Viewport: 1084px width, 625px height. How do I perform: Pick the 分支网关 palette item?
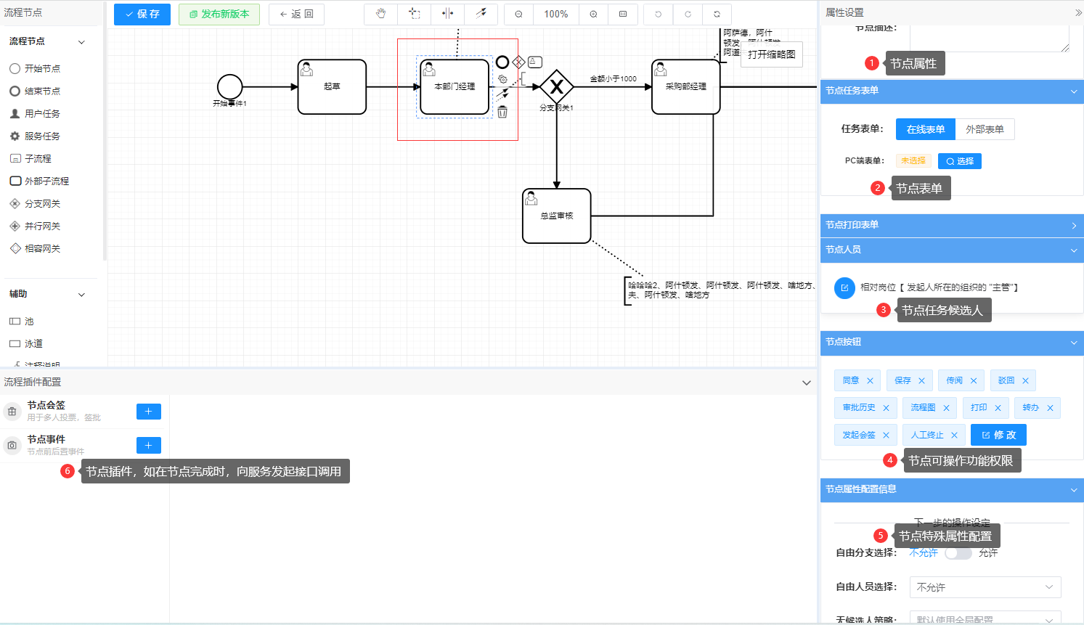(x=35, y=203)
